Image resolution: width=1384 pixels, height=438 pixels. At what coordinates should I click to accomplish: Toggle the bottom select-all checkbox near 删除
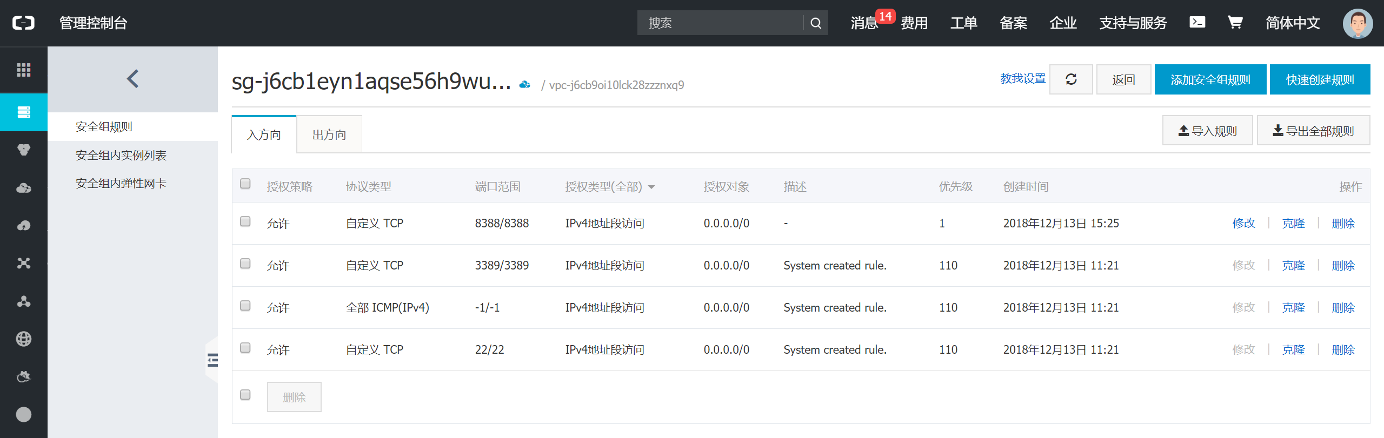tap(245, 395)
